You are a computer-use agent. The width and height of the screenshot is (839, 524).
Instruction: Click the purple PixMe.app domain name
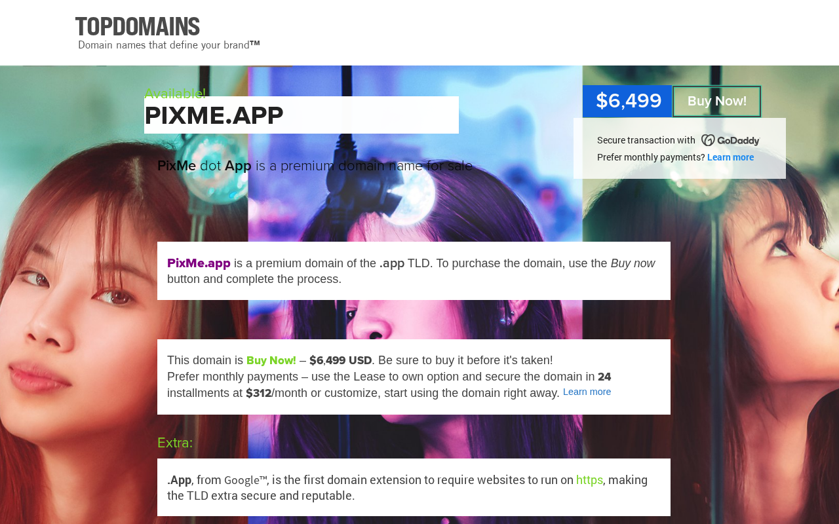point(199,263)
